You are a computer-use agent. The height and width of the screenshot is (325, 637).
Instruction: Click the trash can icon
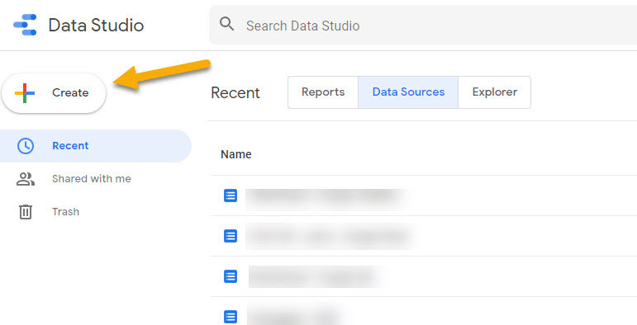26,212
